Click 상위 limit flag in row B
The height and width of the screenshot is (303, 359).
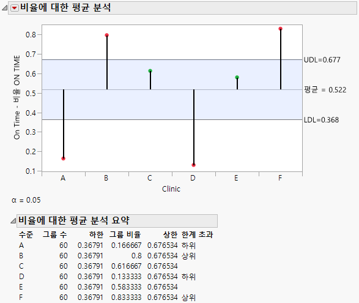pyautogui.click(x=188, y=256)
